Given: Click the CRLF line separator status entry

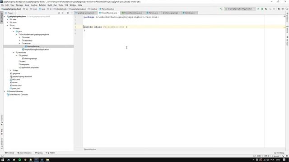Looking at the screenshot, I should 259,156.
